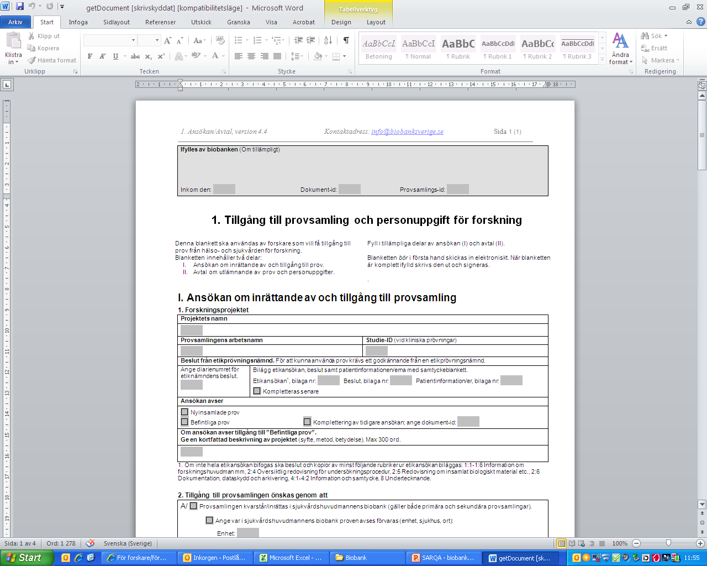
Task: Align text left
Action: point(239,56)
